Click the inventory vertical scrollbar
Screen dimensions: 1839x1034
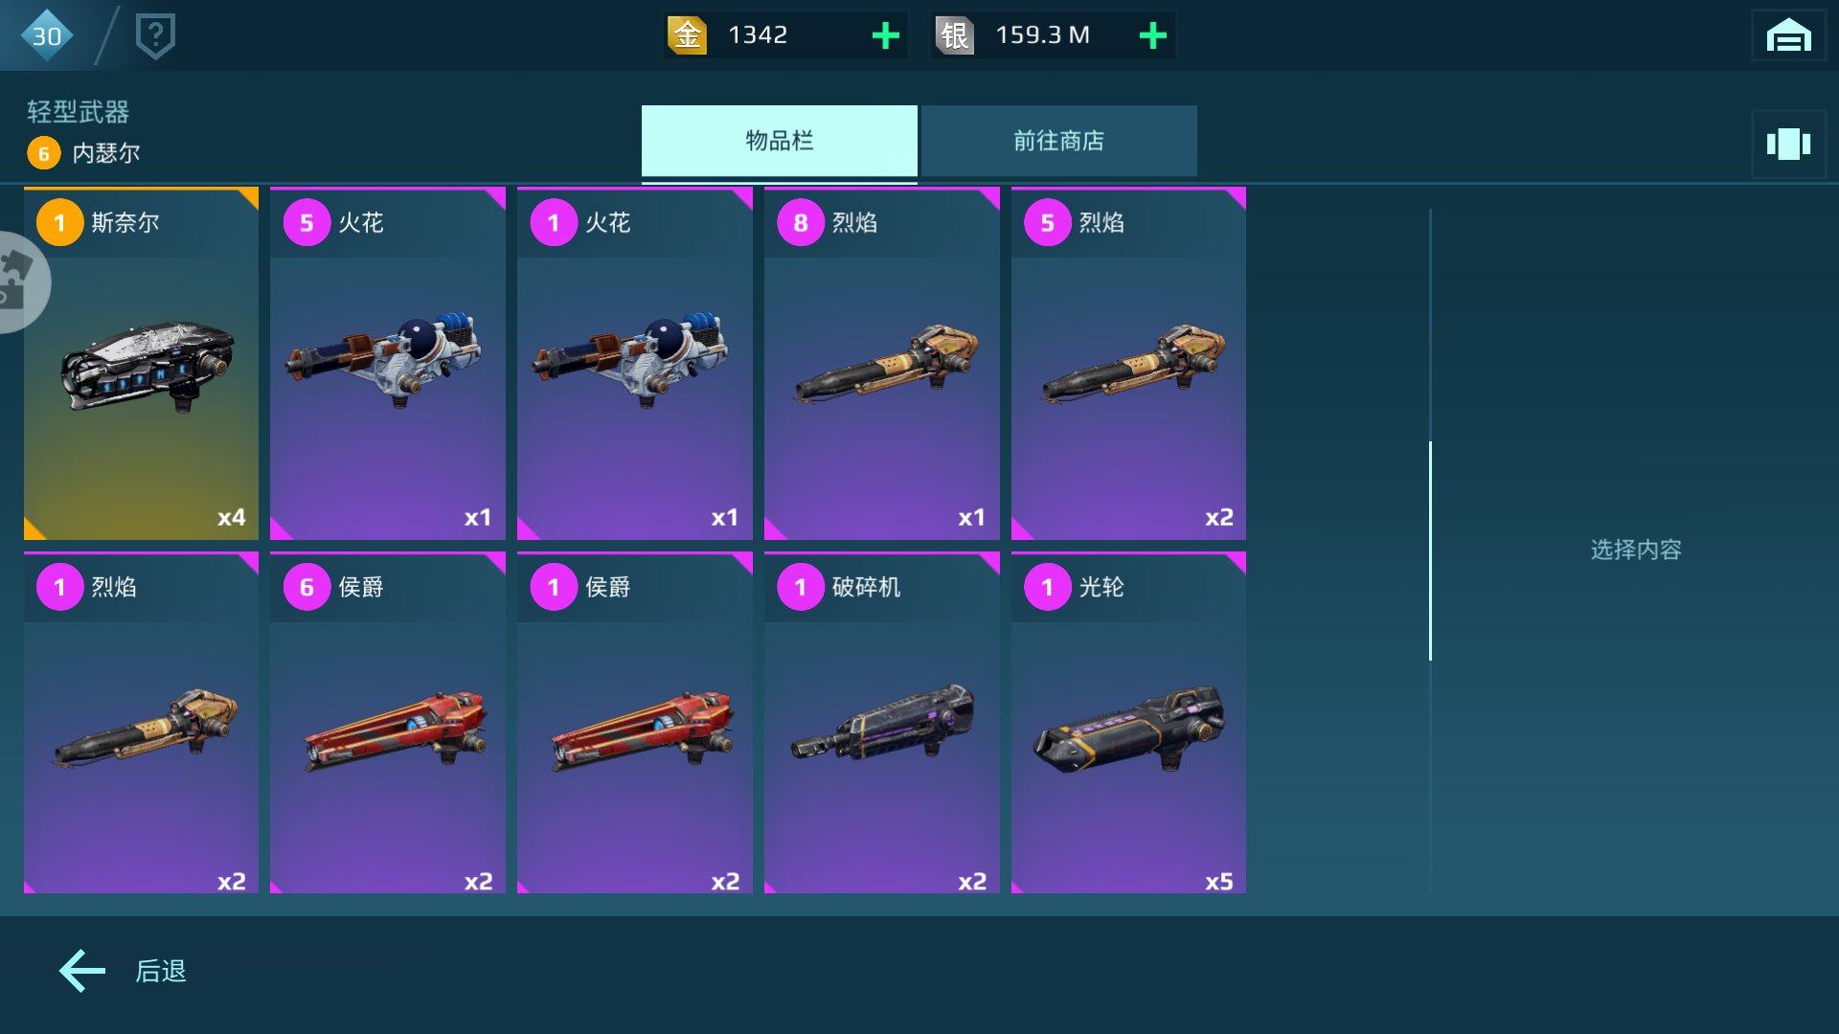coord(1430,551)
